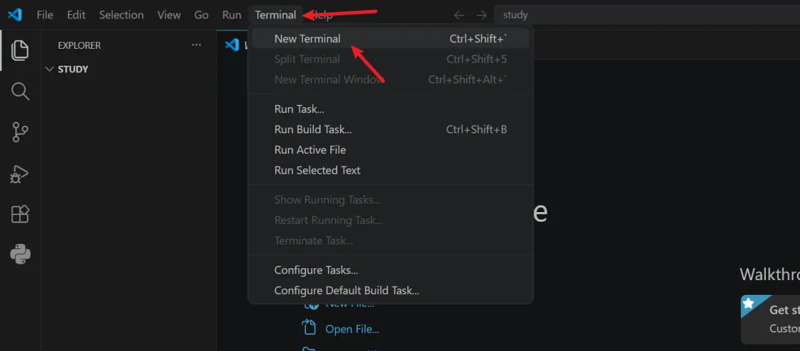Select New Terminal menu entry
The height and width of the screenshot is (351, 800).
click(x=391, y=38)
